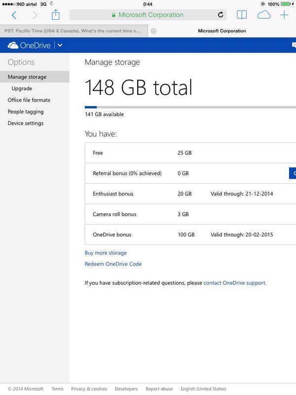
Task: Click Redeem OneDrive Code link
Action: click(113, 264)
